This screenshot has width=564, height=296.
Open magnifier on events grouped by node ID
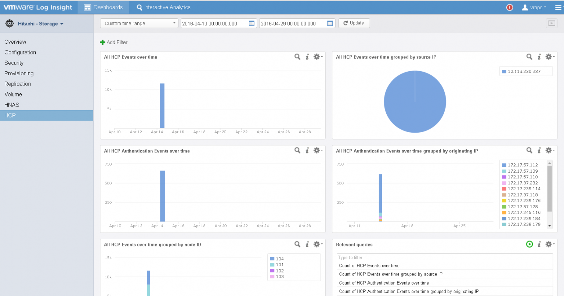pyautogui.click(x=297, y=244)
